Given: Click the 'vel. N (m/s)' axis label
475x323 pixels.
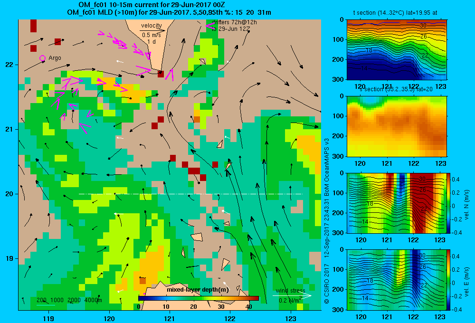Looking at the screenshot, I should (467, 205).
